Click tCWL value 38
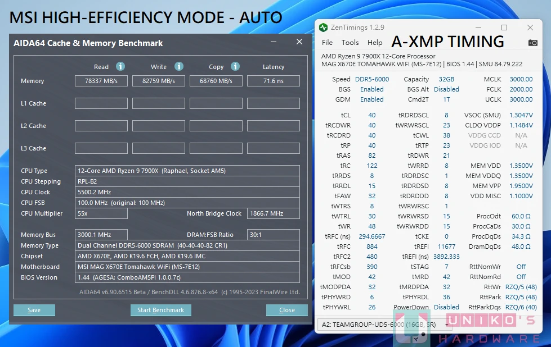551x347 pixels. 446,136
